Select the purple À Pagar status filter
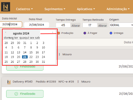 click(x=90, y=33)
